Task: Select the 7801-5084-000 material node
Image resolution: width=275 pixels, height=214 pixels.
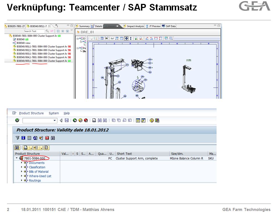Action: click(35, 158)
